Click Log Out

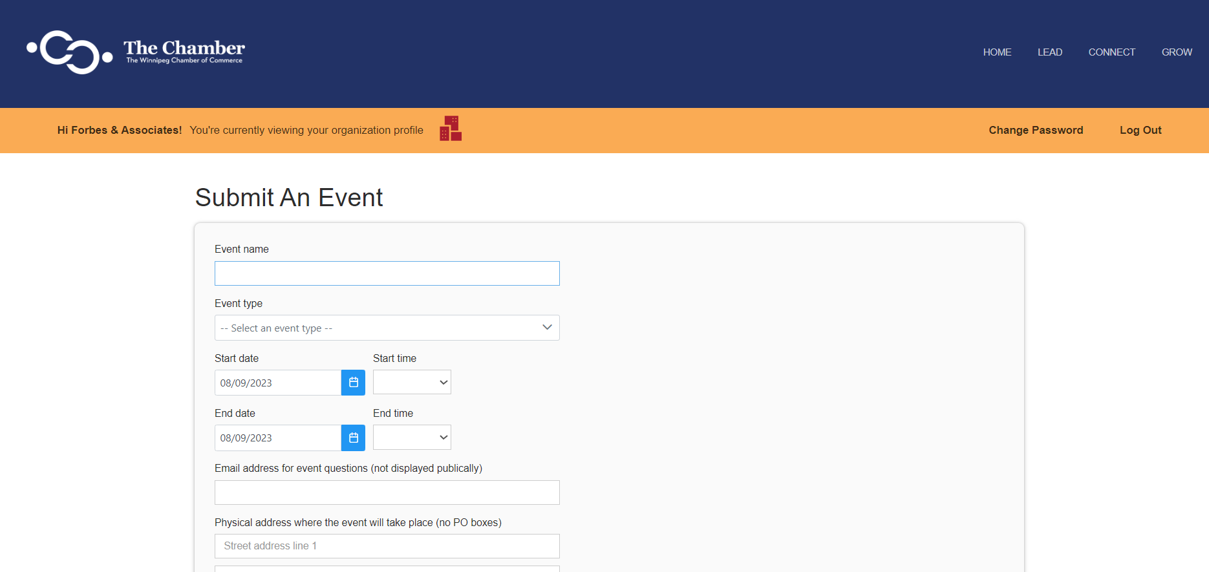[x=1140, y=130]
